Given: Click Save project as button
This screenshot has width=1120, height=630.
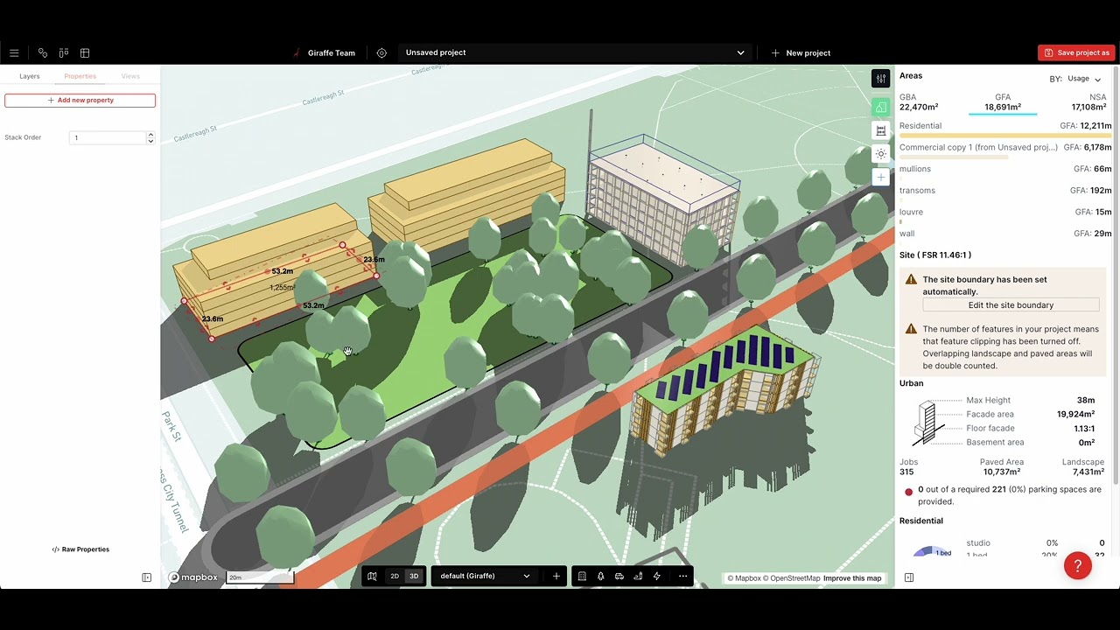Looking at the screenshot, I should coord(1076,52).
